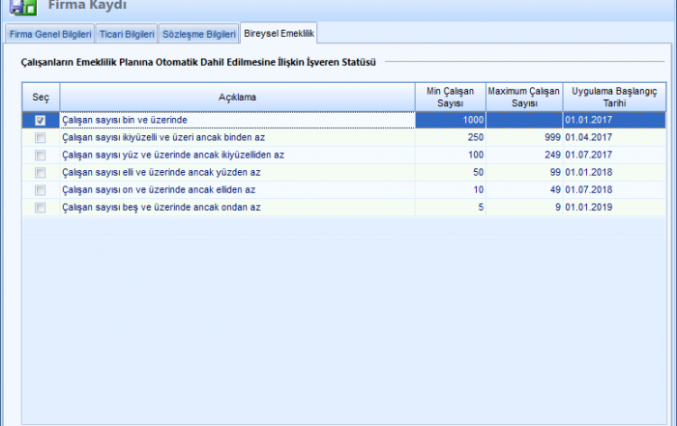The height and width of the screenshot is (426, 677).
Task: Open the Sözleşme Bilgileri tab
Action: point(198,34)
